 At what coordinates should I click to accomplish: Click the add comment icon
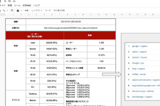12,11
